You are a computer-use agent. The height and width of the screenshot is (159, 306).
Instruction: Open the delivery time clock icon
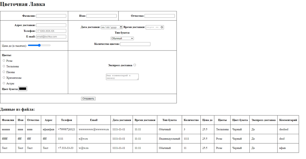click(x=162, y=27)
